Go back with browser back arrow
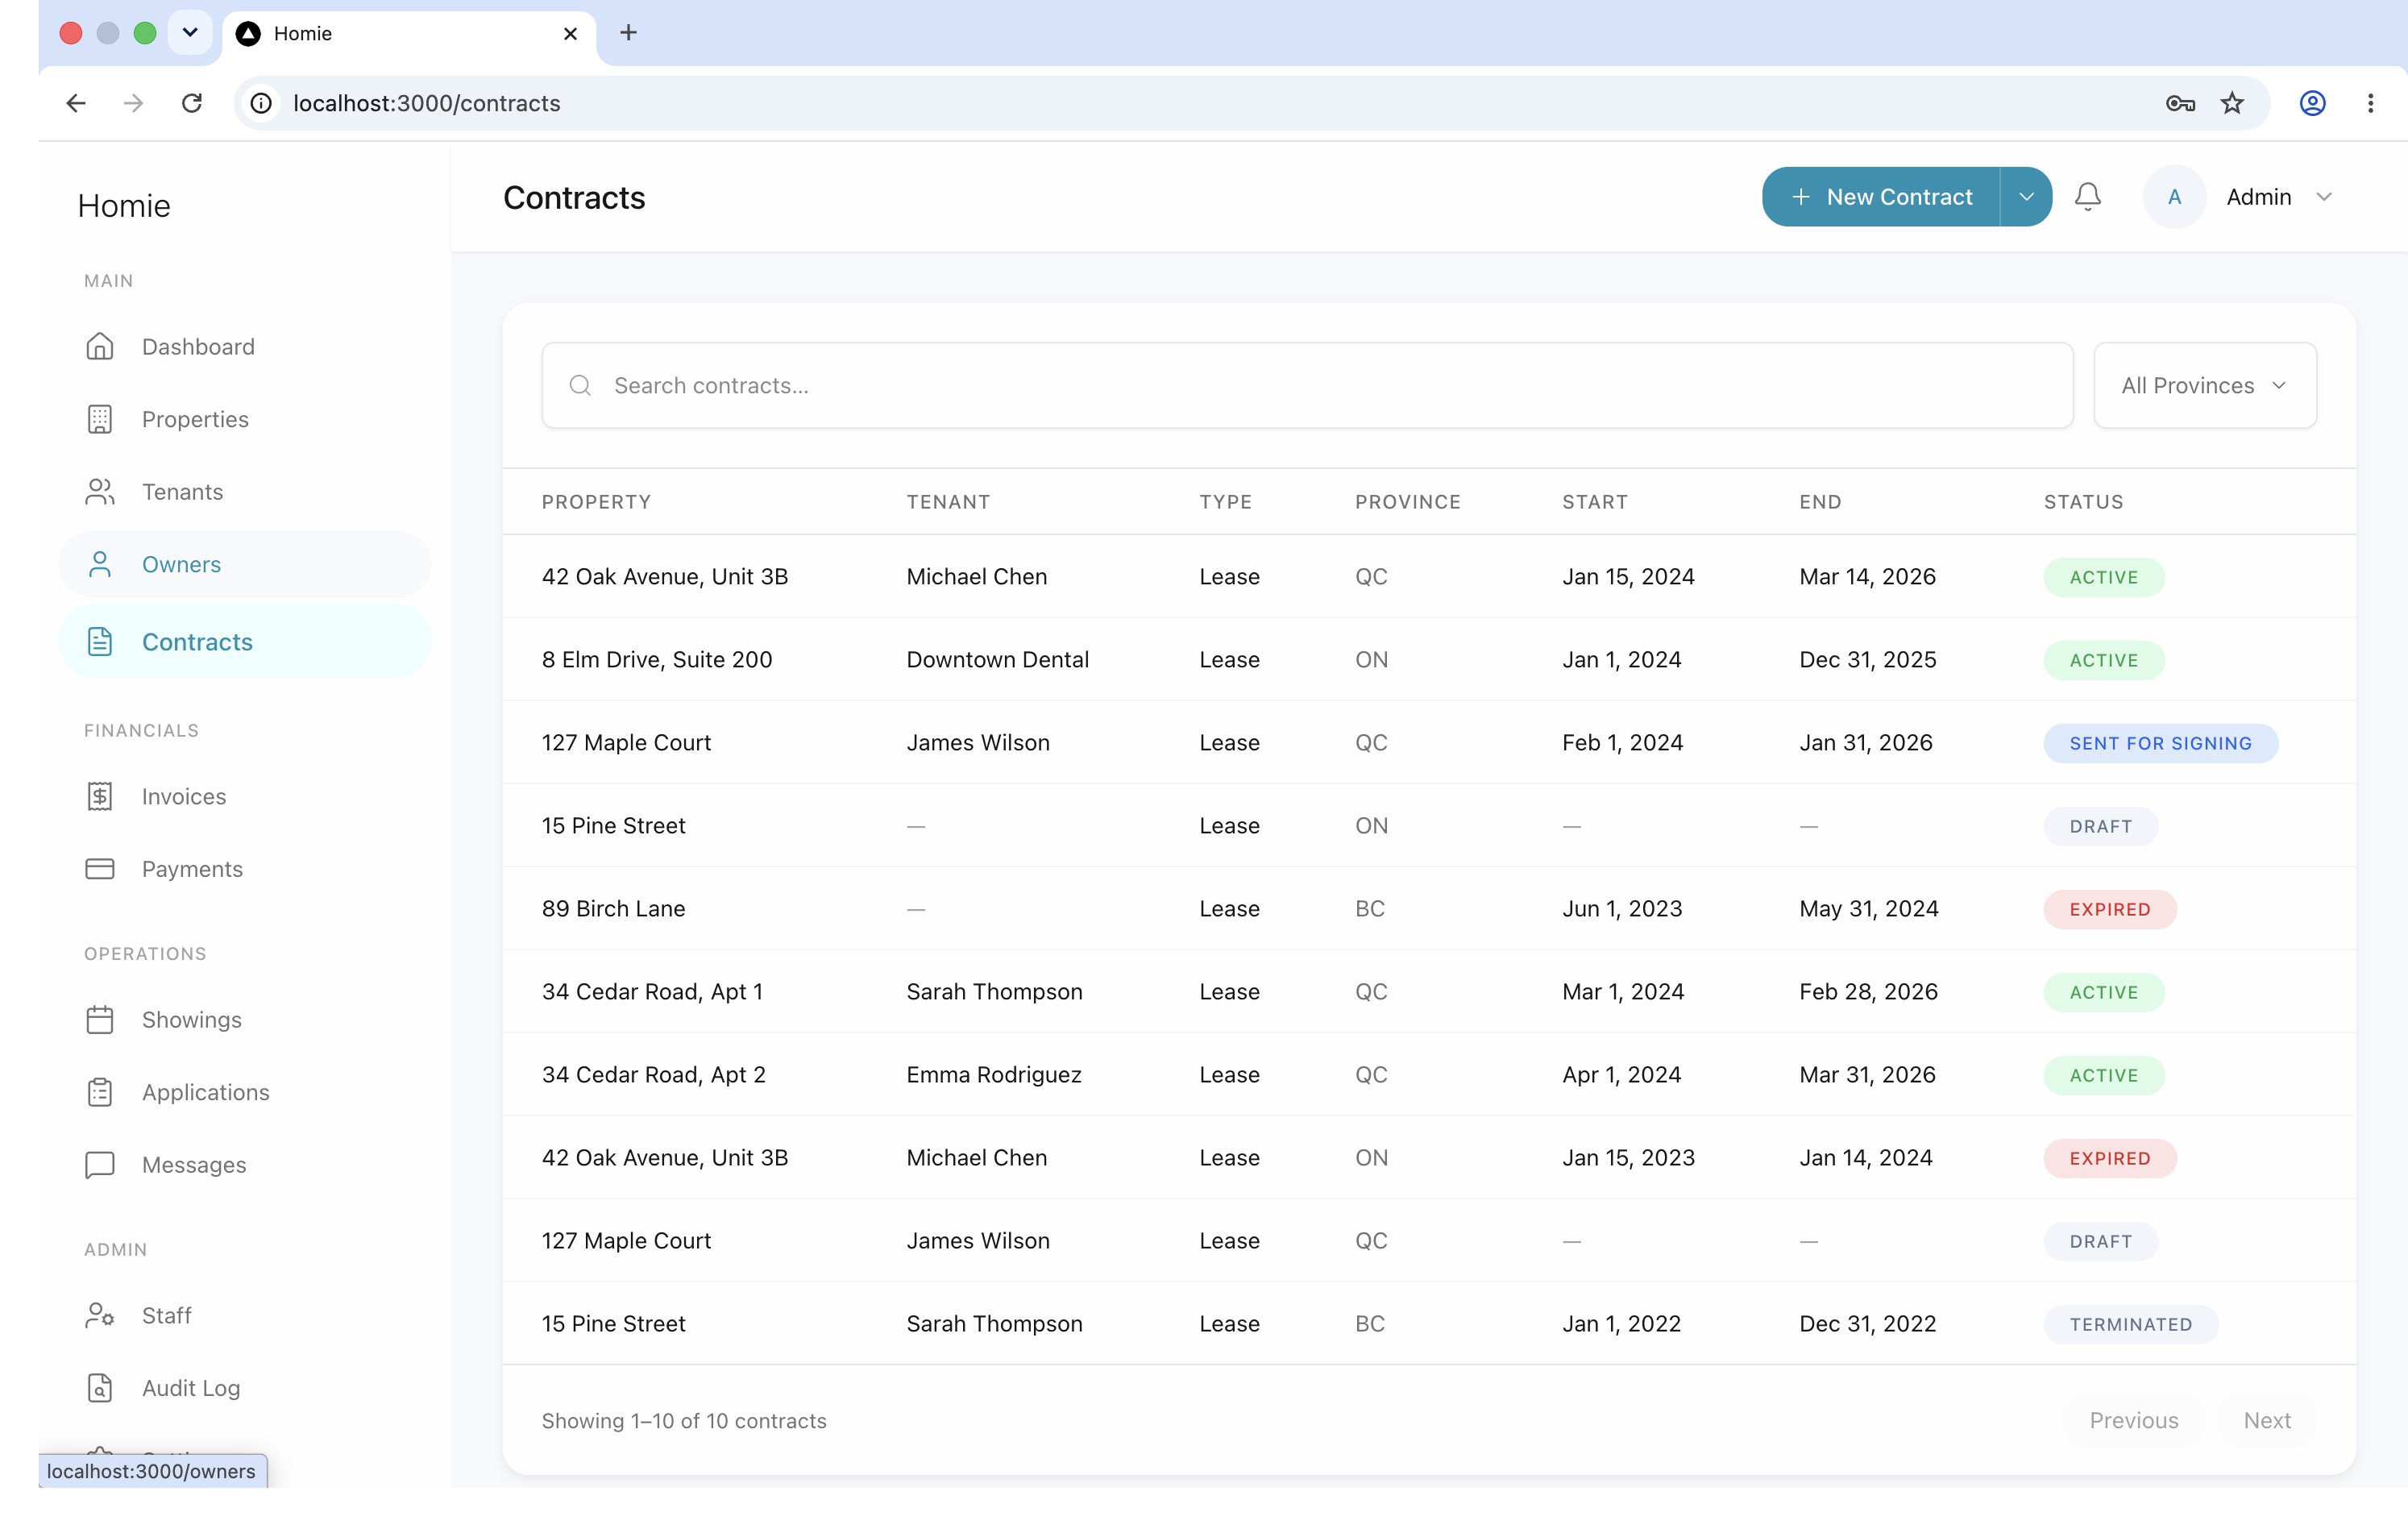The image size is (2408, 1533). point(76,103)
